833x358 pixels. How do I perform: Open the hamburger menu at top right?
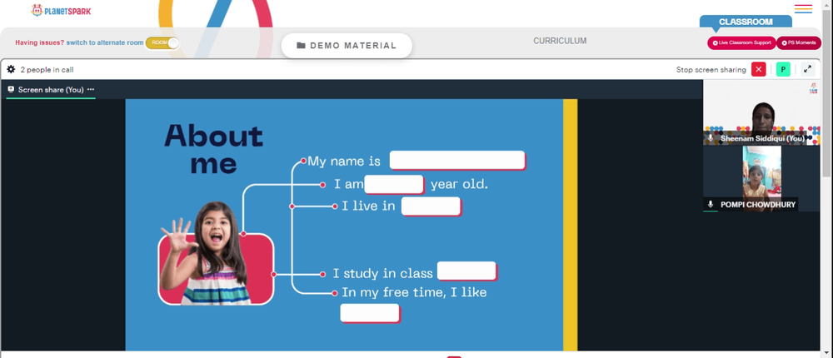[803, 9]
